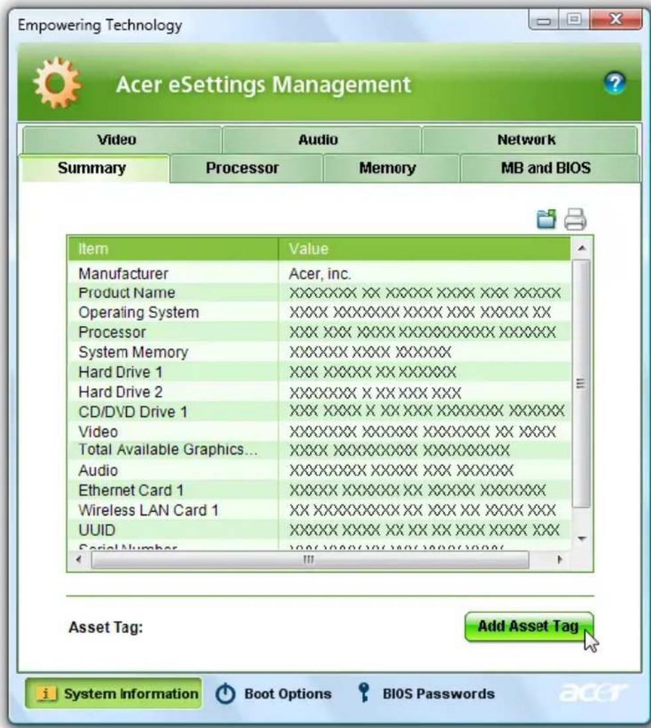Switch to the Video tab
The width and height of the screenshot is (651, 728).
(x=121, y=140)
